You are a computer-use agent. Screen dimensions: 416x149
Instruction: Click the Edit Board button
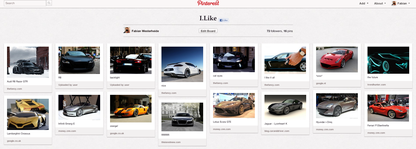pos(208,31)
